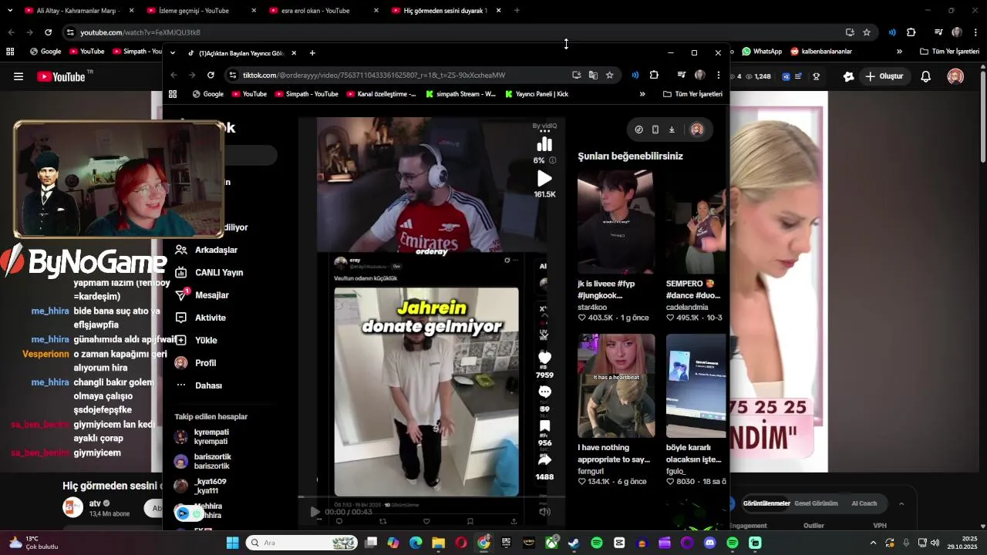Image resolution: width=987 pixels, height=555 pixels.
Task: Show more bookmarks chevron in TikTok window
Action: click(x=642, y=94)
